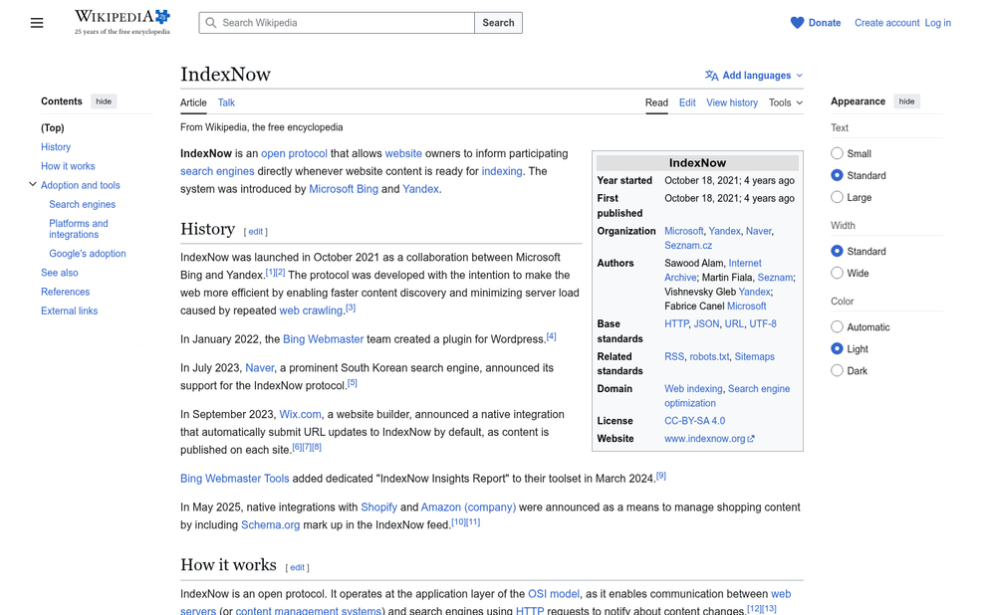Select the Read tab
This screenshot has height=615, width=984.
pos(656,102)
